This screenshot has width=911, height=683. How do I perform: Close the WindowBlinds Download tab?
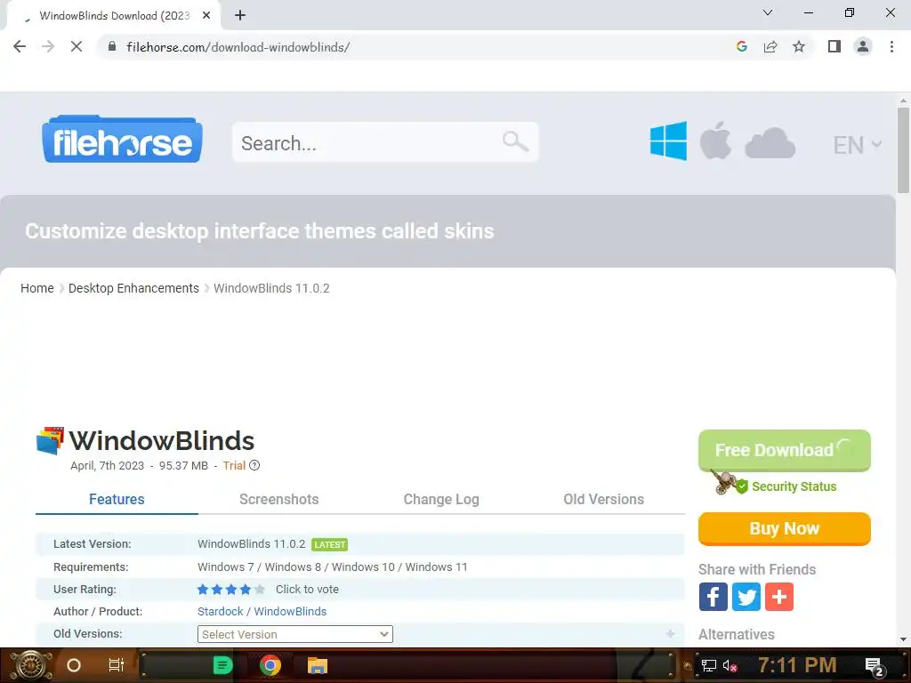[206, 16]
